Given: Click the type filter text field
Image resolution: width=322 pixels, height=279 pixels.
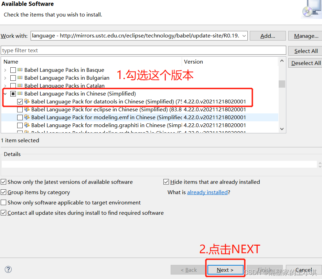Looking at the screenshot, I should [143, 50].
